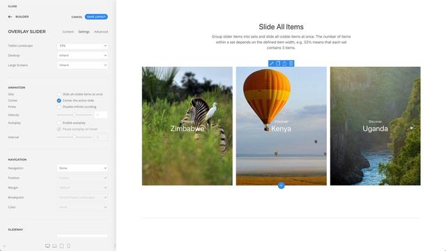Open the Tablet Landscape width dropdown
The width and height of the screenshot is (446, 251).
point(82,46)
